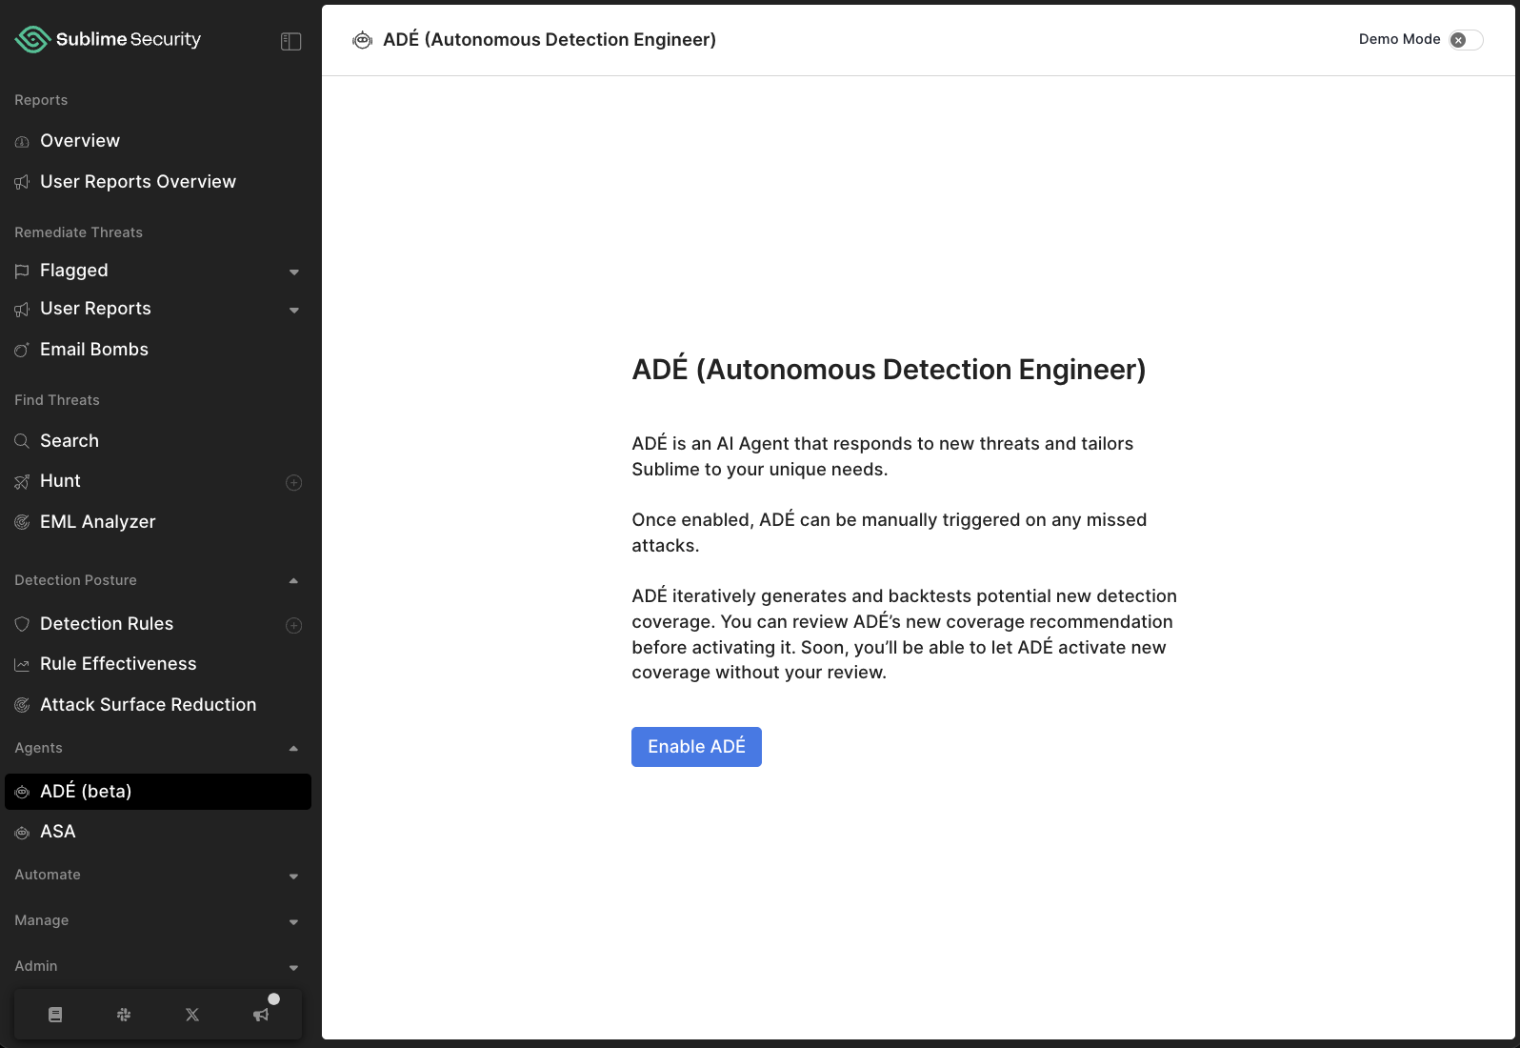Image resolution: width=1520 pixels, height=1048 pixels.
Task: Navigate to EML Analyzer
Action: (x=98, y=522)
